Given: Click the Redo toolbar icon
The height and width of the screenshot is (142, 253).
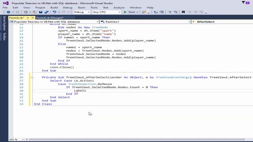Looking at the screenshot, I should click(x=64, y=12).
